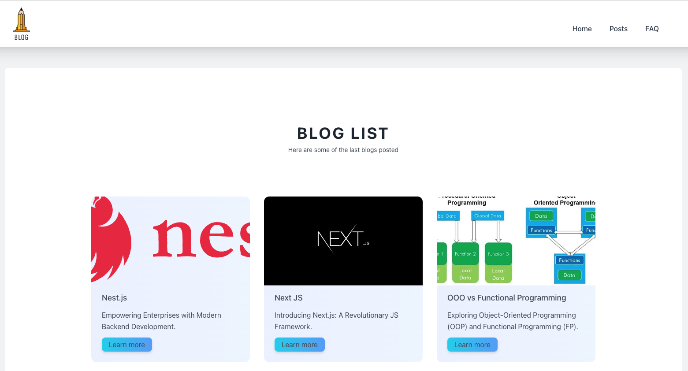Click the OOP programming diagram image
This screenshot has height=371, width=688.
[516, 241]
